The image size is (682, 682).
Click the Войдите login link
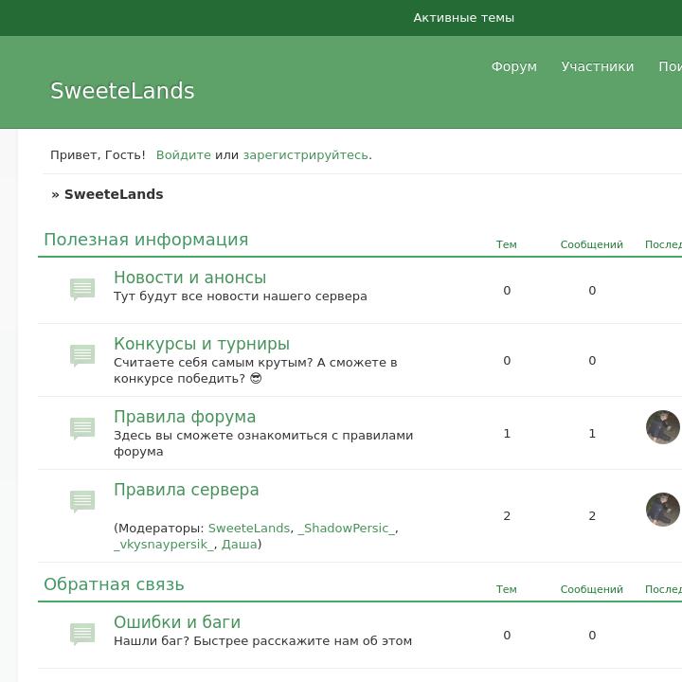184,155
